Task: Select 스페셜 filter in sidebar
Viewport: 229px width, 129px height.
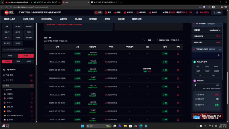Action: tap(18, 61)
